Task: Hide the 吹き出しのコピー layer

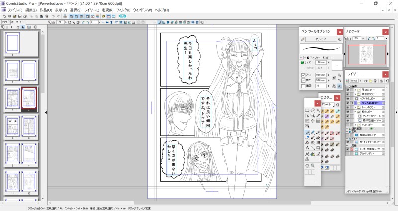Action: click(347, 94)
